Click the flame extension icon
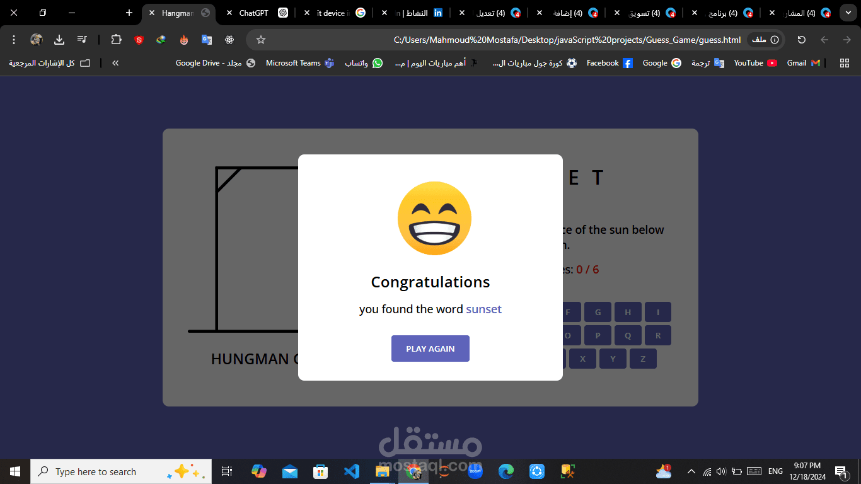The image size is (861, 484). (184, 40)
